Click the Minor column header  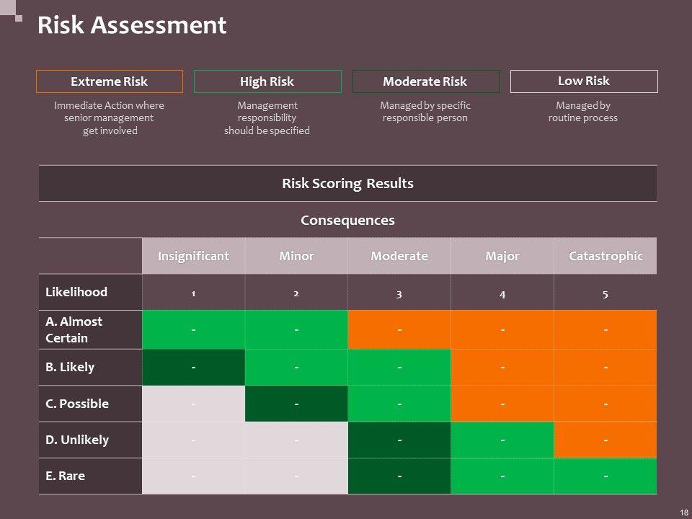click(x=296, y=256)
